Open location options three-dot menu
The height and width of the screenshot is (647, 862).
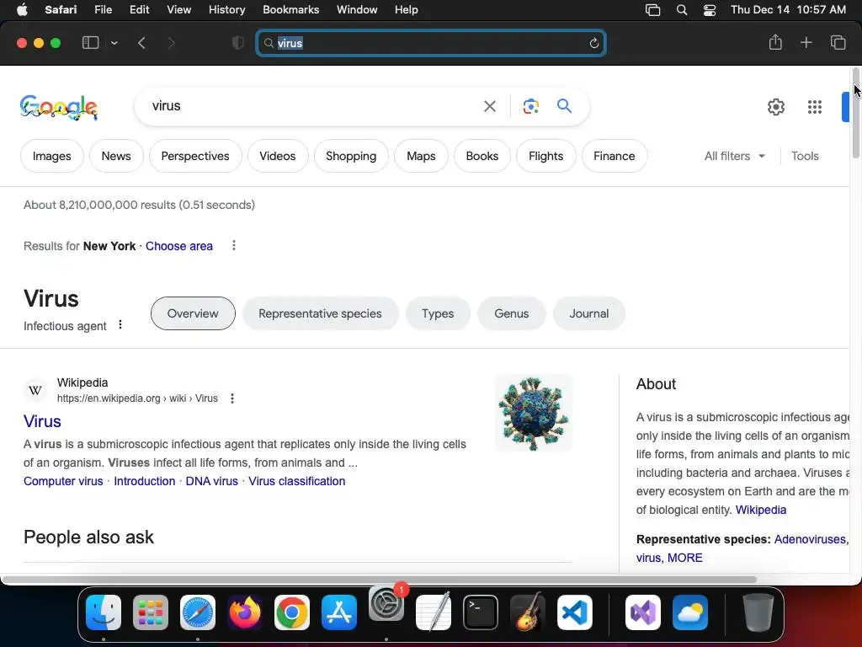pos(234,245)
